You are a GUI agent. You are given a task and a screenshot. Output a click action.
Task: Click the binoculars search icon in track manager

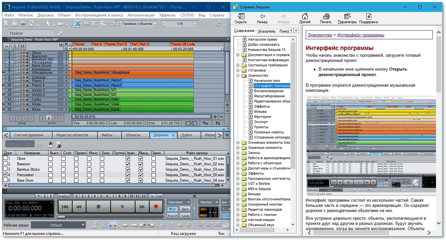[x=40, y=144]
